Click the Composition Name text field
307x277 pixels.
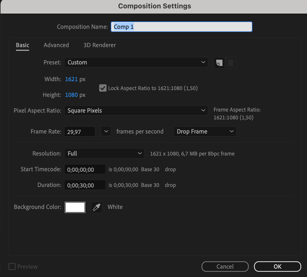[182, 27]
